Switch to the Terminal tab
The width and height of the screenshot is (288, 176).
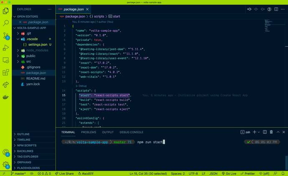(68, 132)
